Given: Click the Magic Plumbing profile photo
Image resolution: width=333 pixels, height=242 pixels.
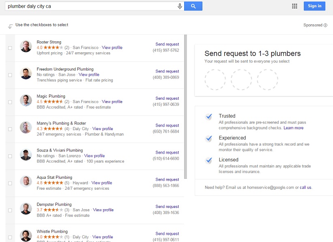Looking at the screenshot, I should pyautogui.click(x=26, y=101).
